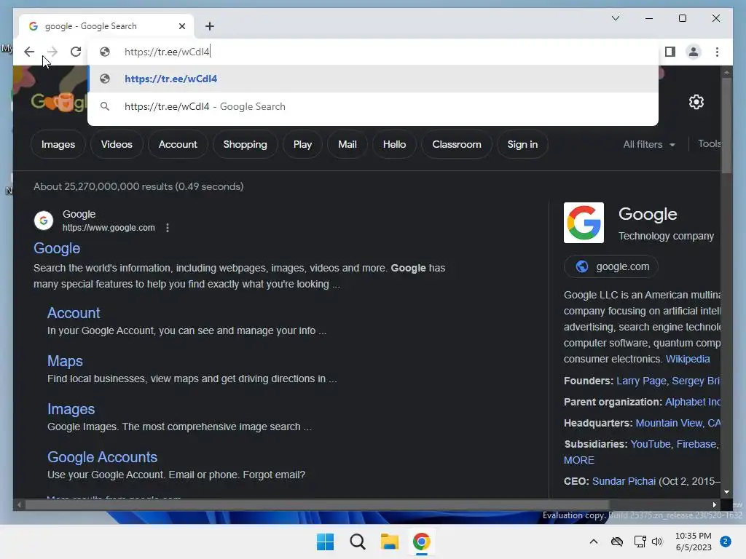This screenshot has height=559, width=746.
Task: Open the Wikipedia link in description
Action: 688,359
